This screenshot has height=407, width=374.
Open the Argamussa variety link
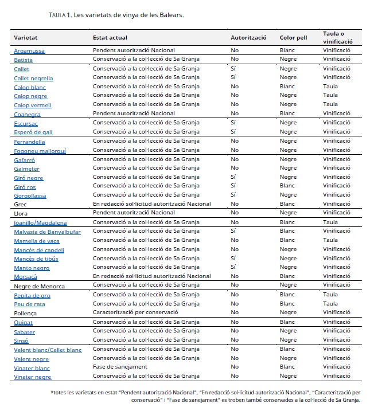tap(29, 50)
